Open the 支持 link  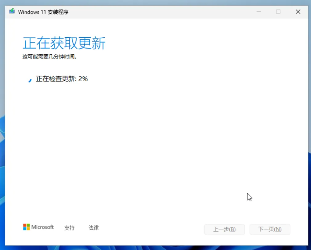[x=69, y=227]
